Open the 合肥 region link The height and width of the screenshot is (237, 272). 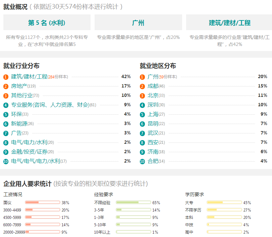coord(153,161)
